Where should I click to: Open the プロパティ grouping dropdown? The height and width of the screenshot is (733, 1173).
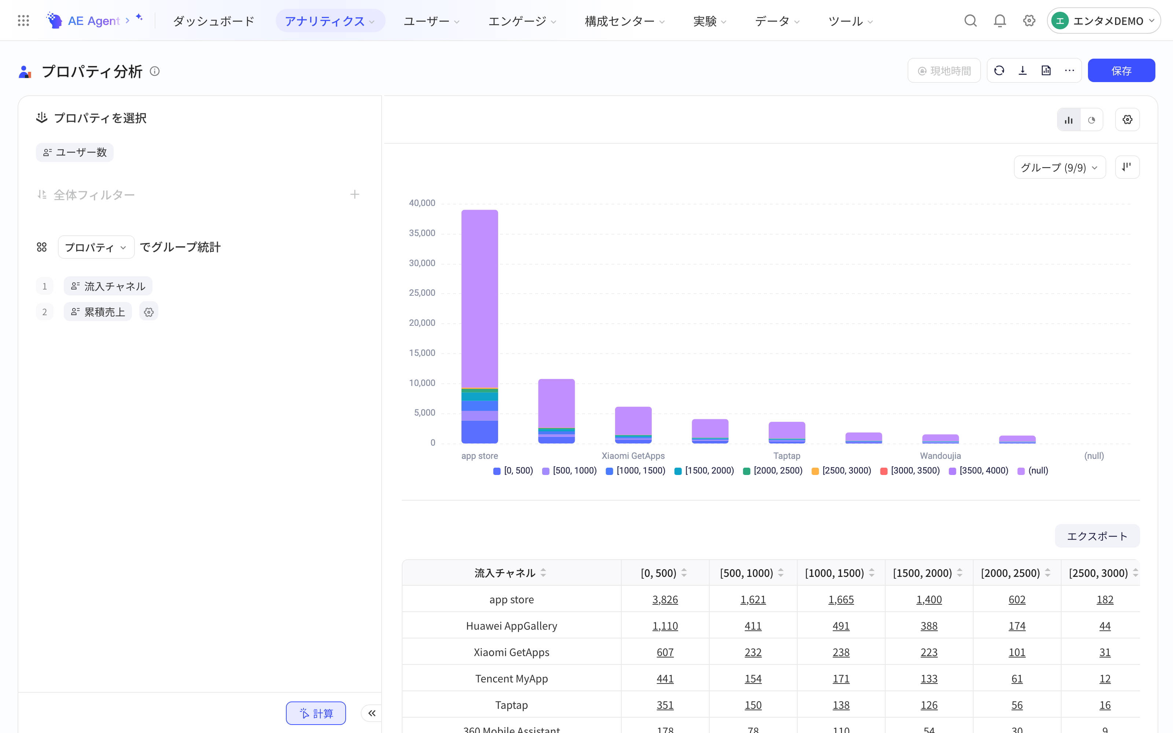tap(96, 247)
